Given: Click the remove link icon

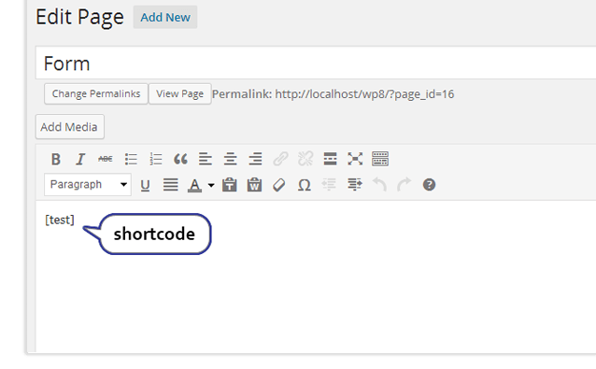Looking at the screenshot, I should (x=305, y=159).
